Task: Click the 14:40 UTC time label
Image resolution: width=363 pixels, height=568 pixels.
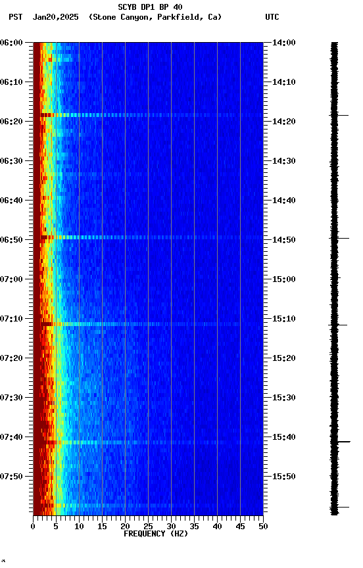Action: 284,201
